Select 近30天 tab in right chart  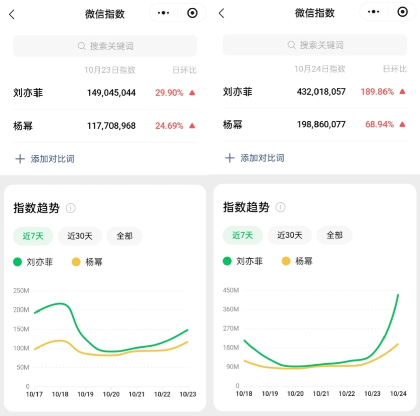(x=290, y=235)
